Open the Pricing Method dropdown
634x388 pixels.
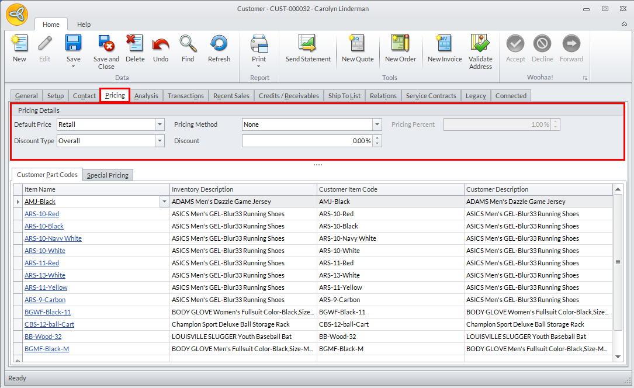pyautogui.click(x=377, y=124)
